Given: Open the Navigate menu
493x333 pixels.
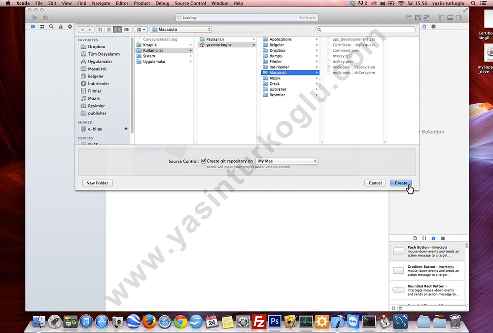Looking at the screenshot, I should coord(101,3).
